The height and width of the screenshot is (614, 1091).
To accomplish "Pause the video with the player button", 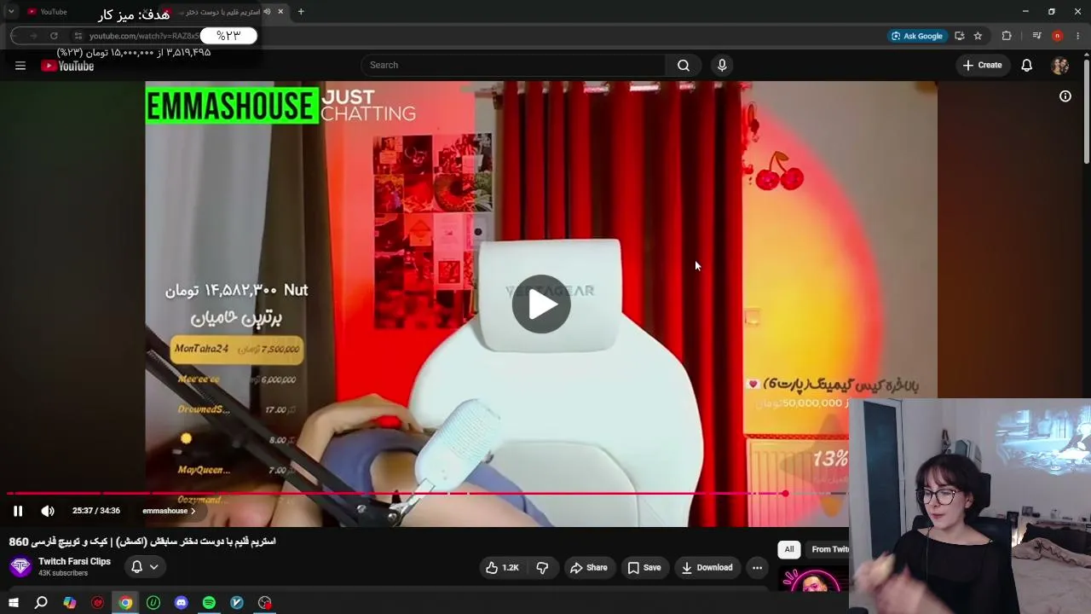I will tap(18, 511).
